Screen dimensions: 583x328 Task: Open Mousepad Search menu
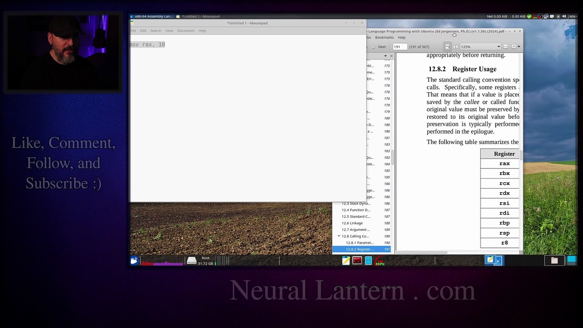click(156, 31)
